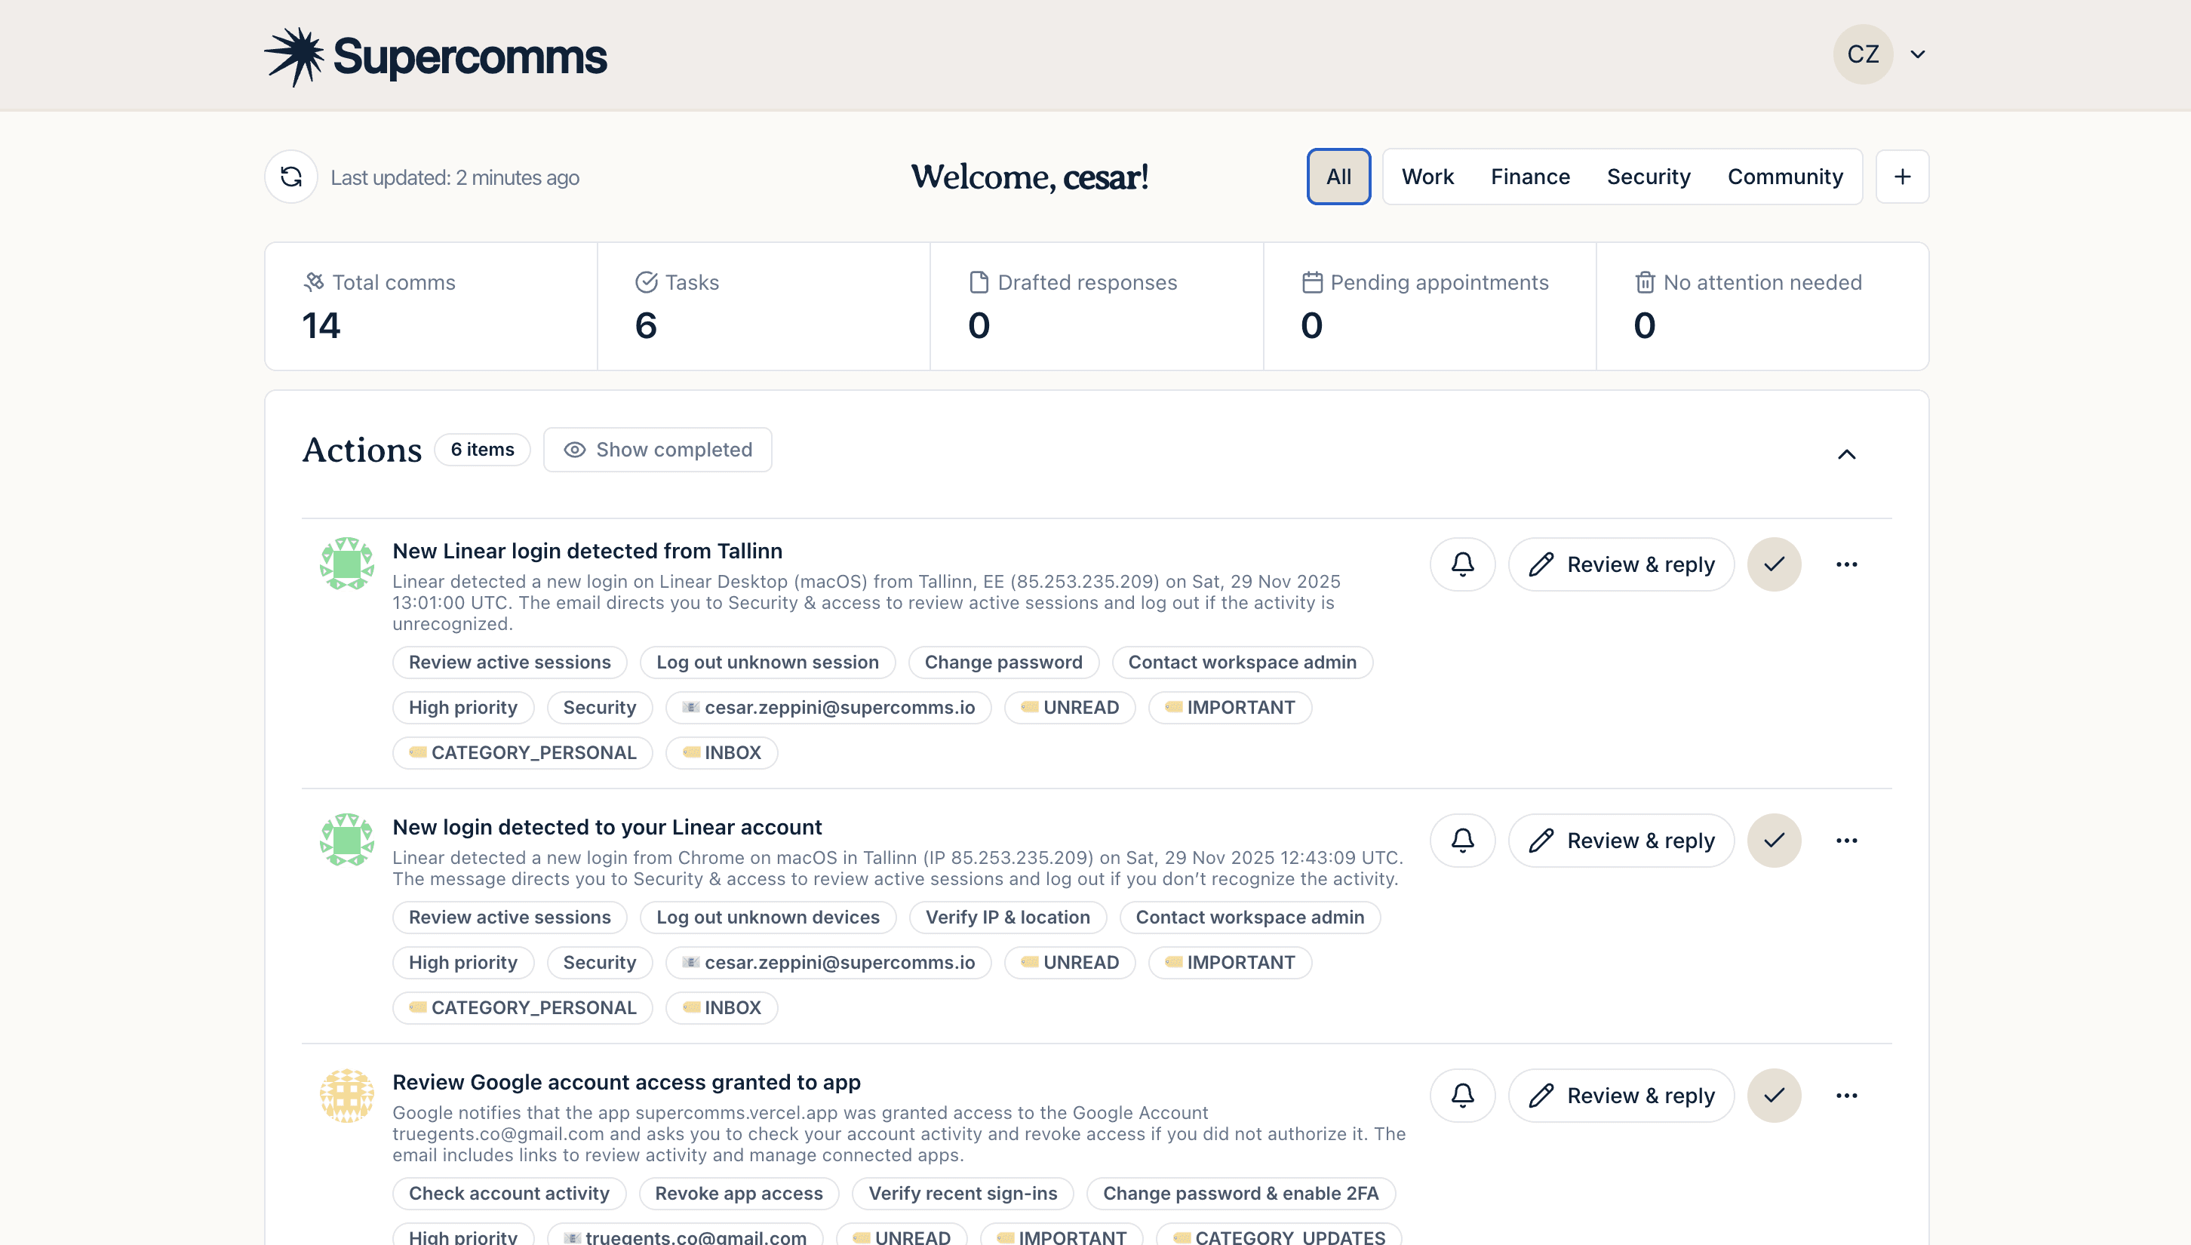Mark the Google account access item done

click(1774, 1095)
